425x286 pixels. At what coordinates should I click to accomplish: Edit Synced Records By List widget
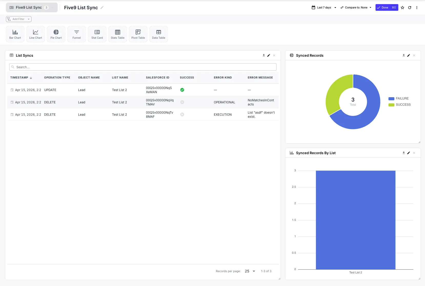tap(409, 153)
